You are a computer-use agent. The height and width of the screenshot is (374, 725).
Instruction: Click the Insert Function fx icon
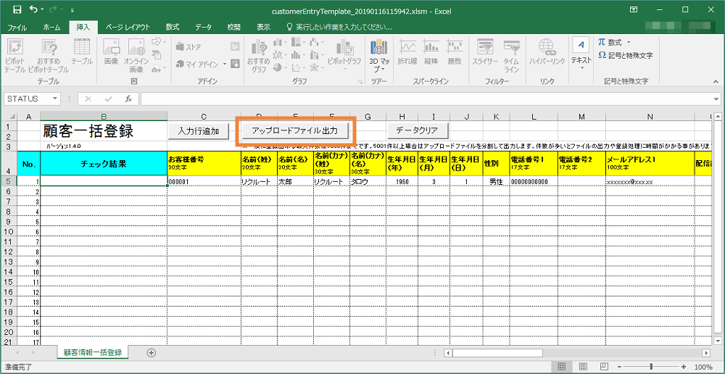(x=129, y=99)
